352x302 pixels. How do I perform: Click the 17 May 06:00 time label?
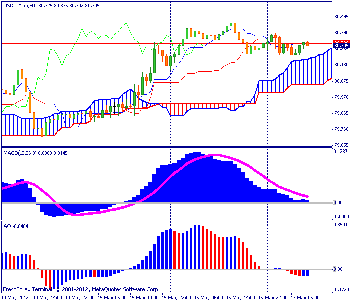pos(305,298)
